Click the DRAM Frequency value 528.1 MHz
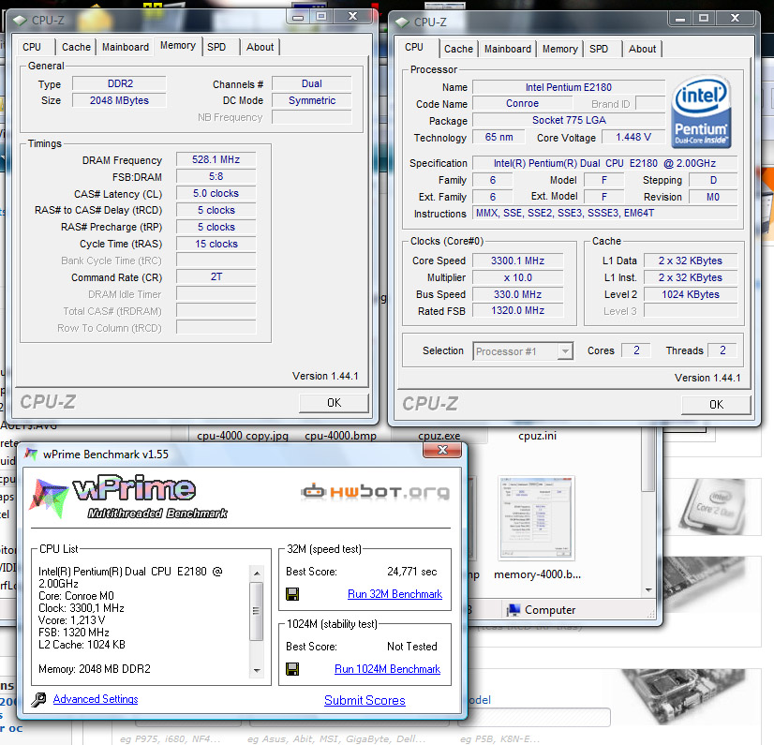 216,159
